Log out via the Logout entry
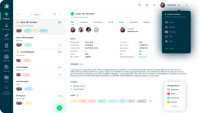 170,49
